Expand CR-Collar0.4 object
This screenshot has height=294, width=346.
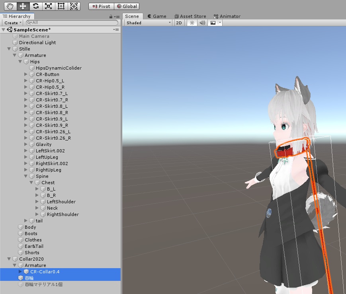click(20, 271)
